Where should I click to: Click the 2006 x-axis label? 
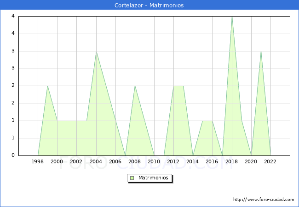115,161
